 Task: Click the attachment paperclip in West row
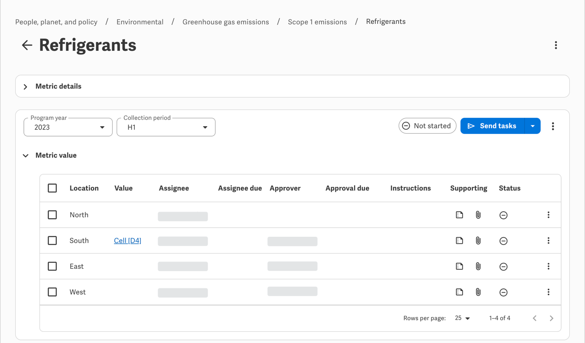[x=478, y=292]
